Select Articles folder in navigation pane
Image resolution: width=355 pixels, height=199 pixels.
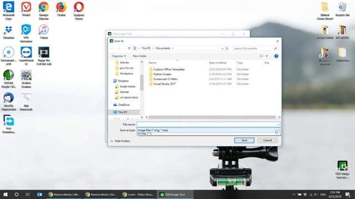pyautogui.click(x=124, y=62)
